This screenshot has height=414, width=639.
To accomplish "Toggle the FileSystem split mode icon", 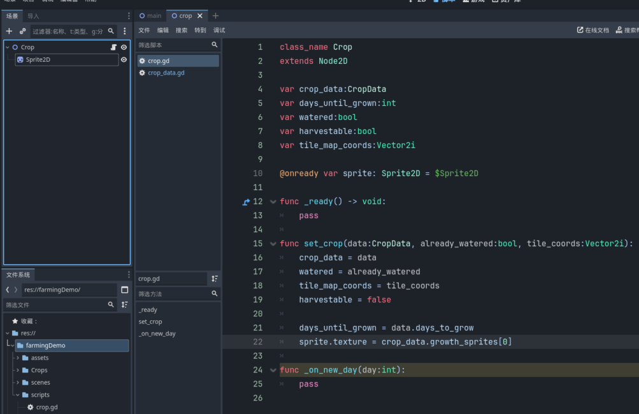I will [124, 290].
